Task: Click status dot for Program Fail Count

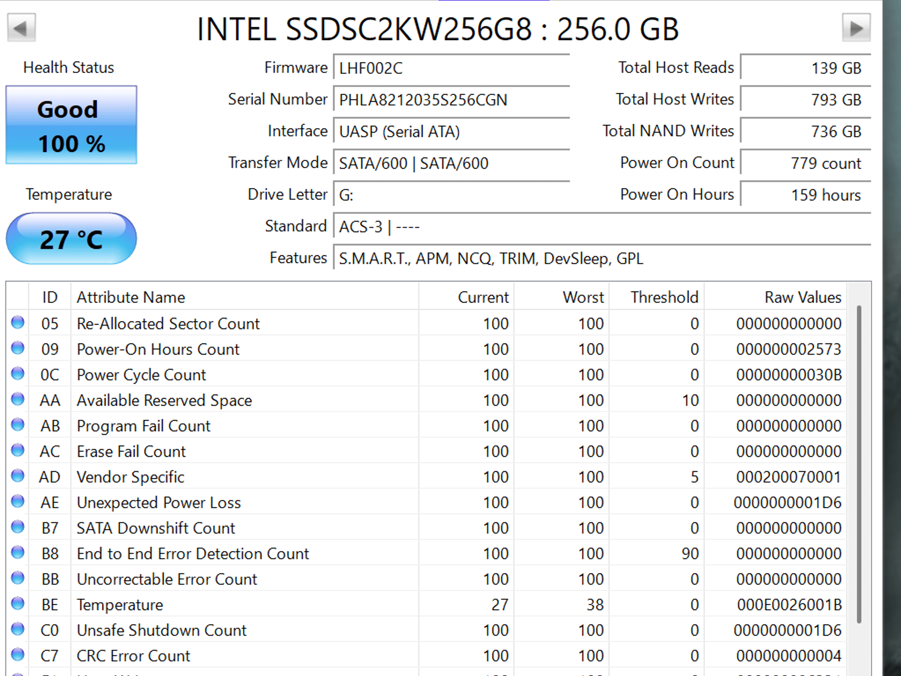Action: pyautogui.click(x=18, y=425)
